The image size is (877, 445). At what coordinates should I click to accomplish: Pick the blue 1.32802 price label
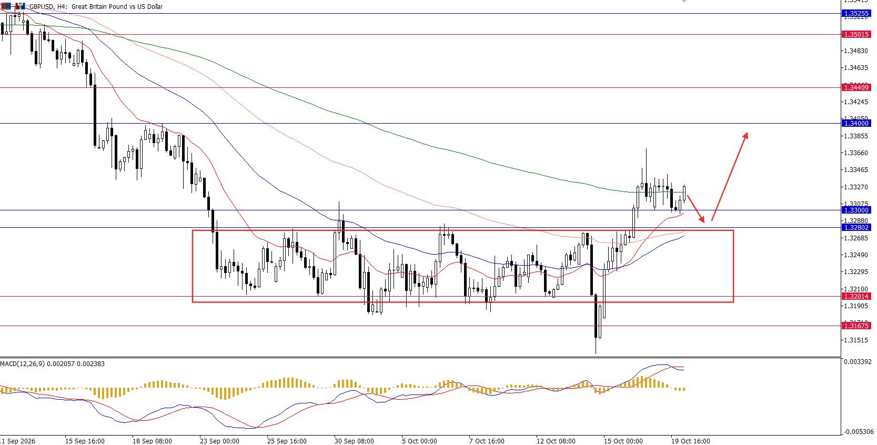point(856,227)
